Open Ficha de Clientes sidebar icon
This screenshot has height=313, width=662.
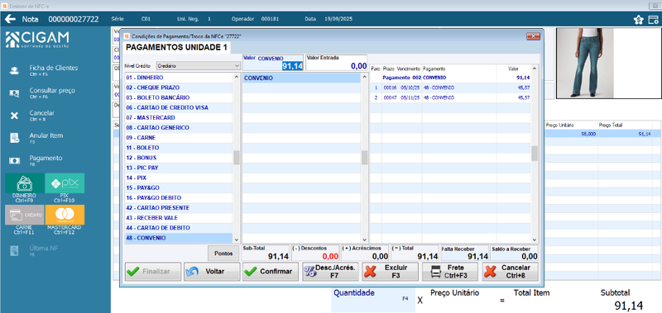(14, 70)
